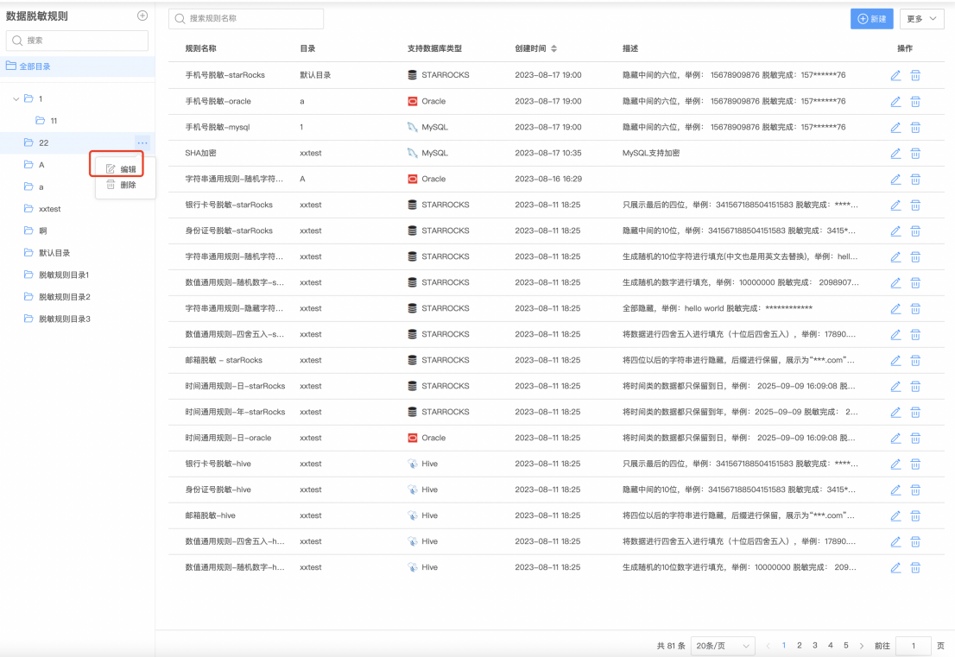Focus the 搜索规则名称 search field

coord(246,19)
